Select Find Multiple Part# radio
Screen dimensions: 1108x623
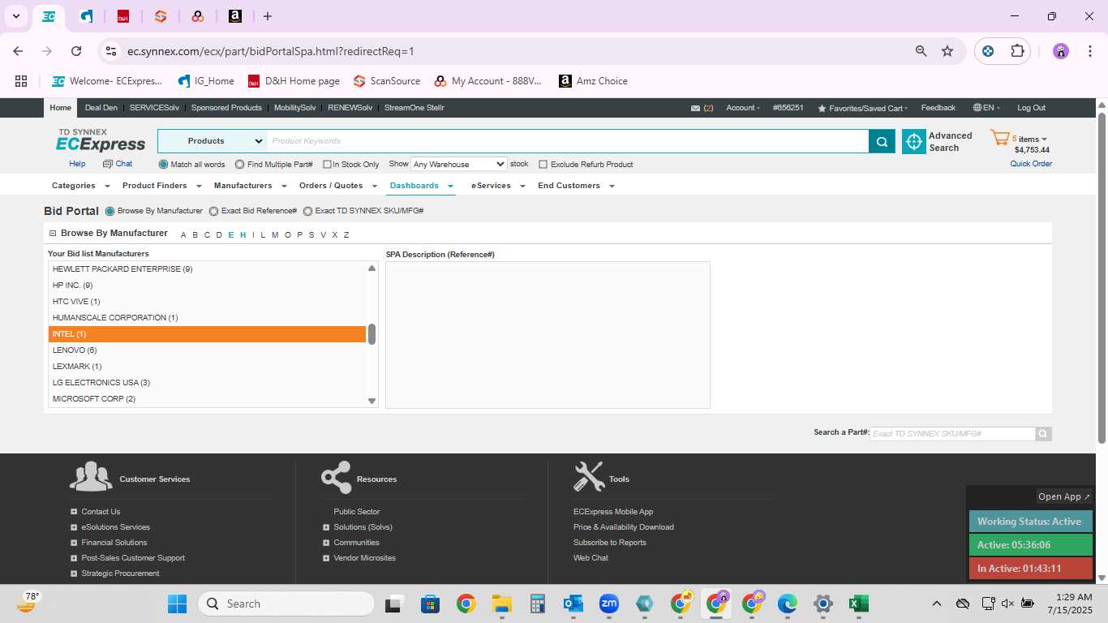point(239,165)
